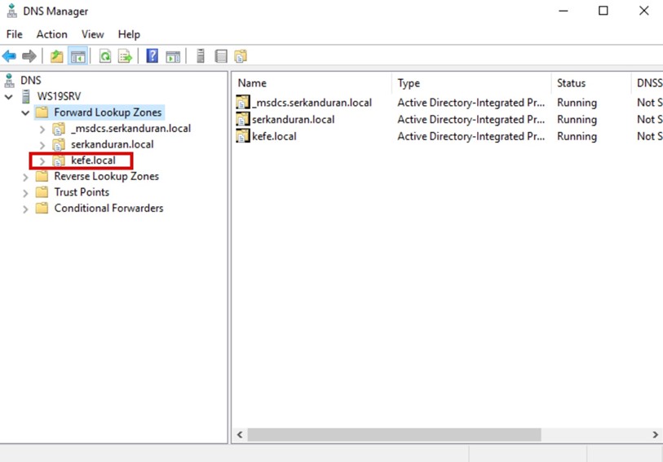Click the kefe.local zone icon in tree
Image resolution: width=663 pixels, height=462 pixels.
[x=59, y=161]
